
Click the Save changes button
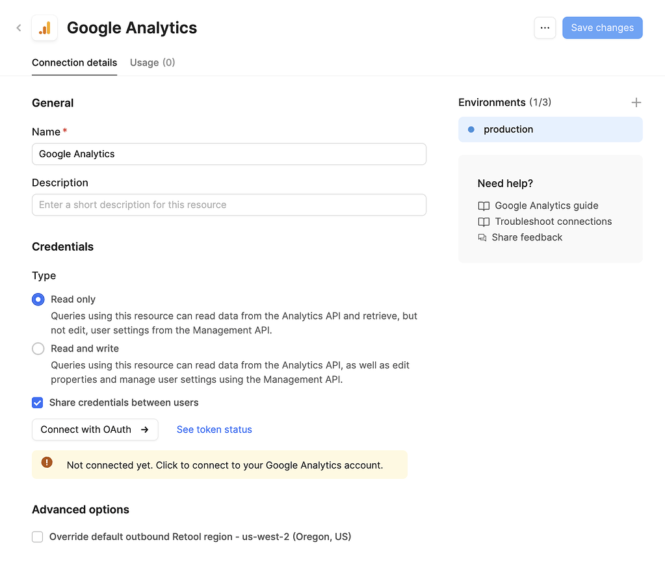(602, 27)
